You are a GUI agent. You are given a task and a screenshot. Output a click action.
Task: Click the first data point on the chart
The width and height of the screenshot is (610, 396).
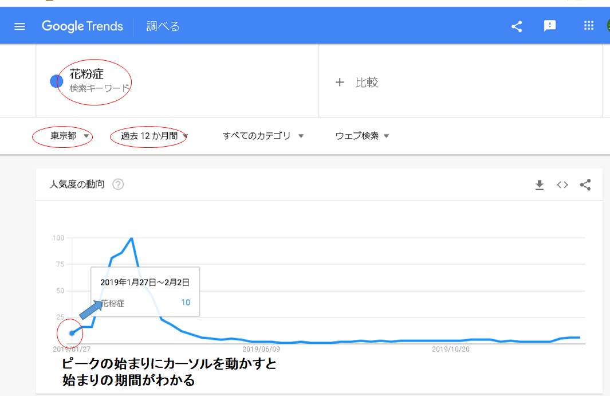point(72,333)
